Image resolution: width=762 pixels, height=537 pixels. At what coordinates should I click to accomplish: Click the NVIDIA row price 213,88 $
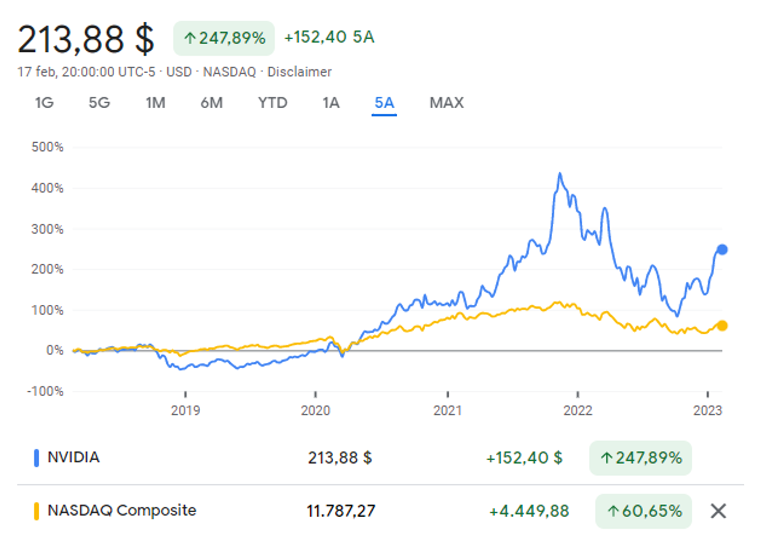pos(340,458)
